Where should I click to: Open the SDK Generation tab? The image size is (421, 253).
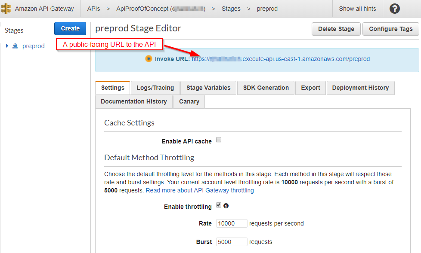(266, 88)
